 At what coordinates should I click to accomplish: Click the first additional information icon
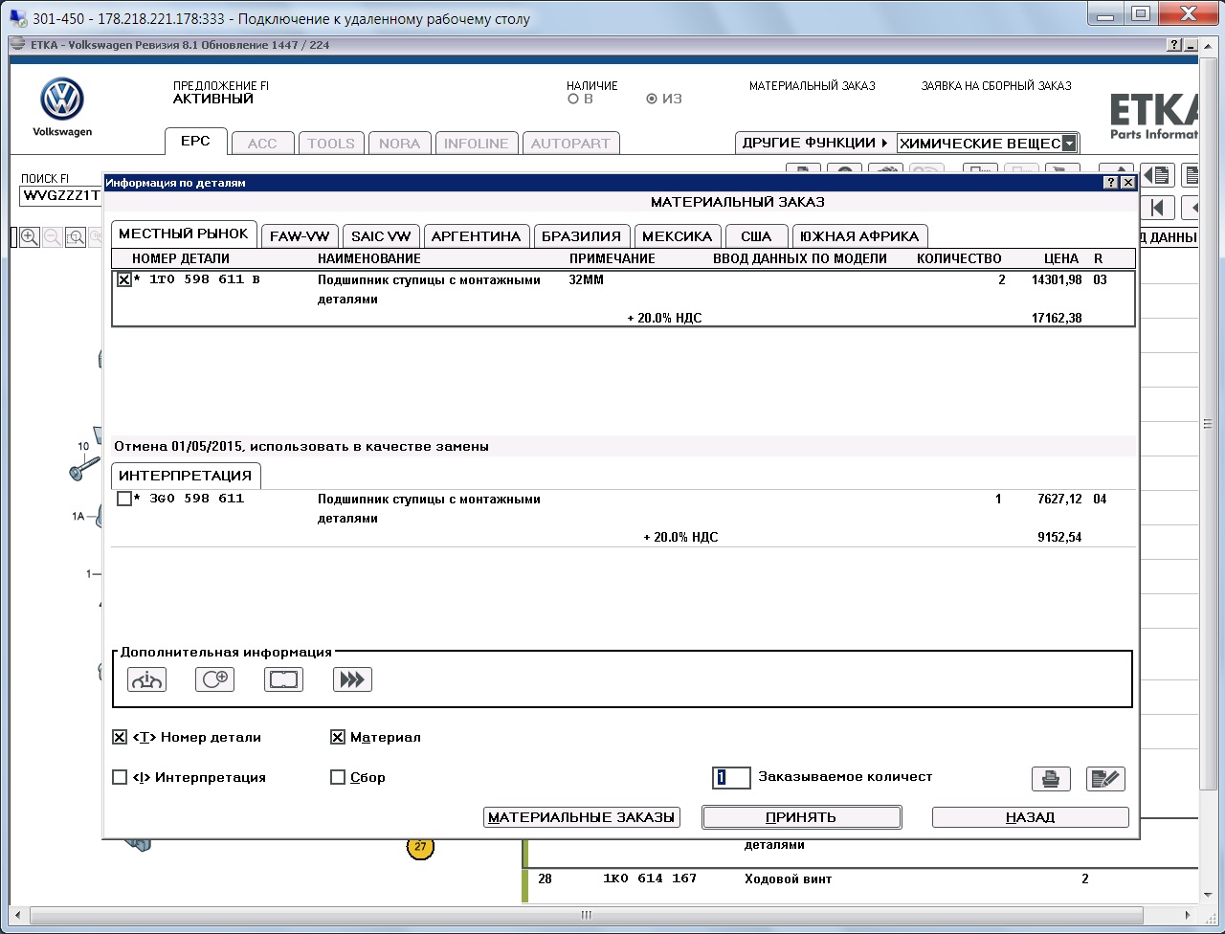(146, 679)
